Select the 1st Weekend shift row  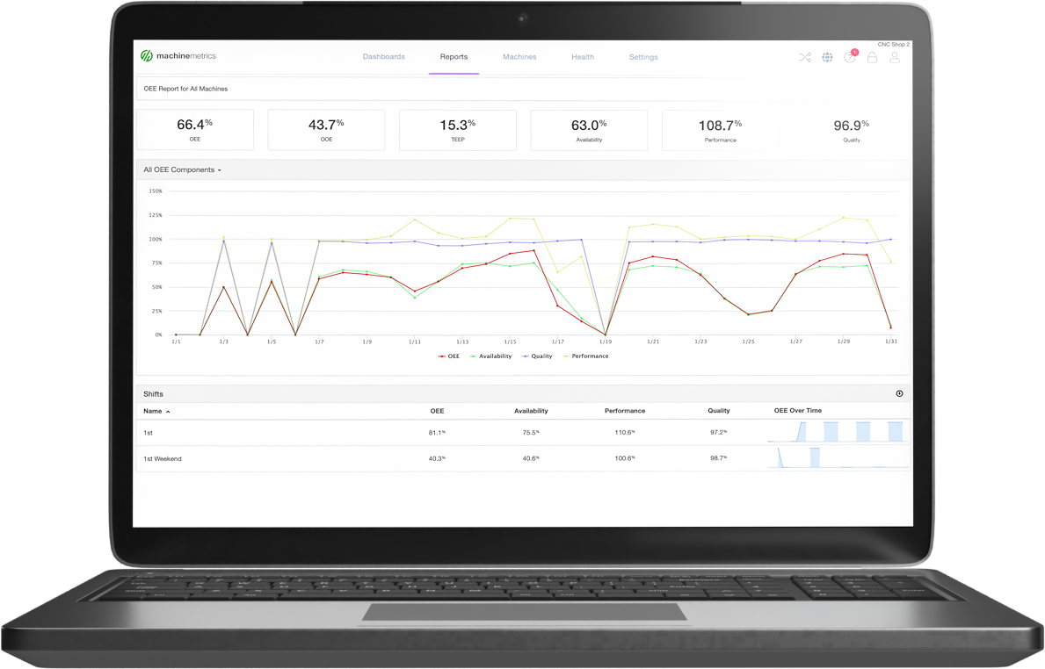pos(163,458)
